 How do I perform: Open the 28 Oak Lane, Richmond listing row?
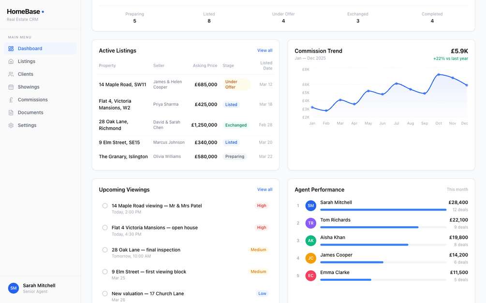[x=185, y=125]
